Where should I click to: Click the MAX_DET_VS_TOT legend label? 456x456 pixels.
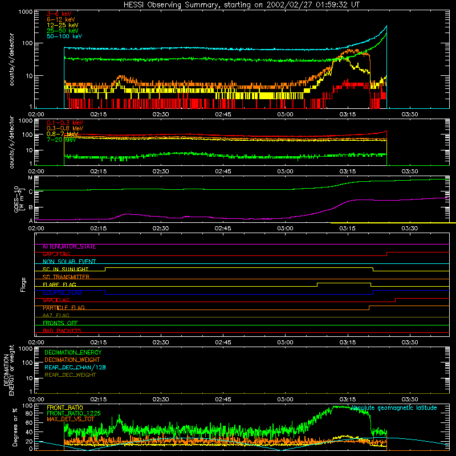click(x=70, y=419)
